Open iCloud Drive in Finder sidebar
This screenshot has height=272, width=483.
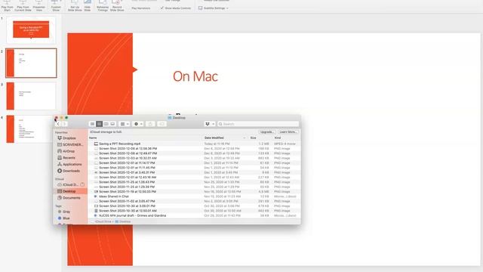pos(68,184)
